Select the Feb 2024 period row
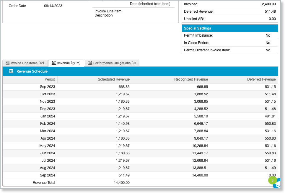The height and width of the screenshot is (193, 285). [47, 124]
